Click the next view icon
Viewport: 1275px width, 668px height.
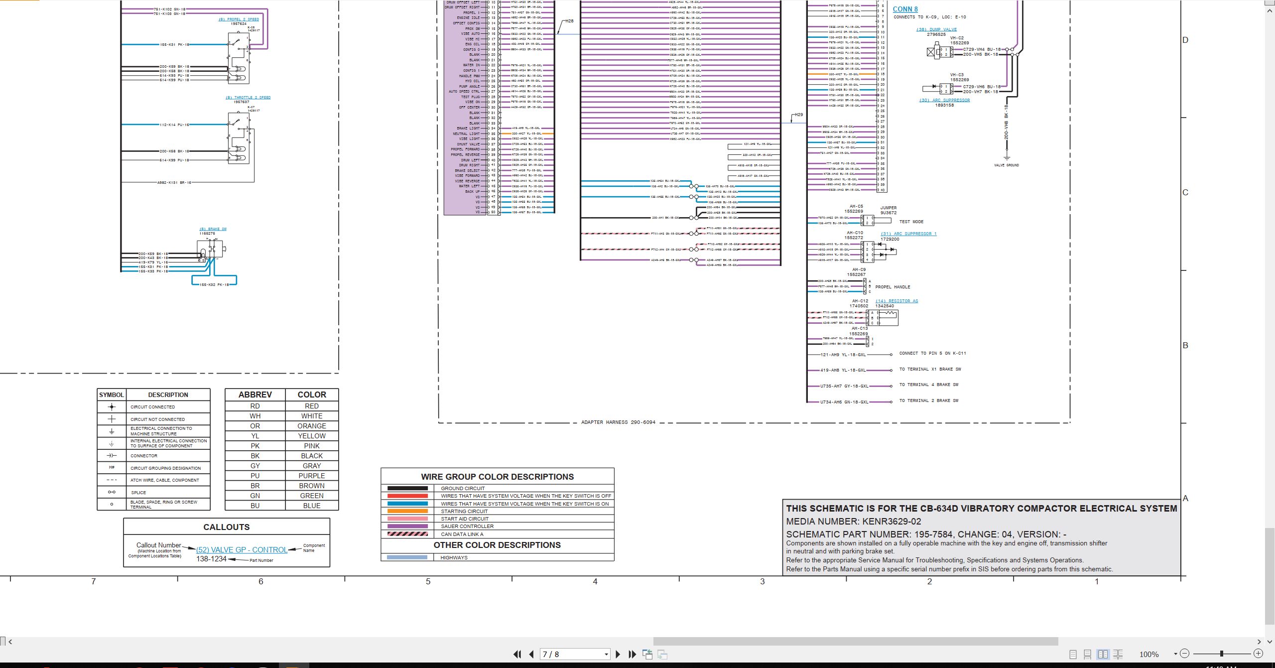click(662, 654)
